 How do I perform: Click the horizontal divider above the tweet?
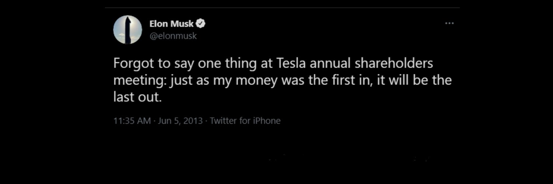[282, 7]
